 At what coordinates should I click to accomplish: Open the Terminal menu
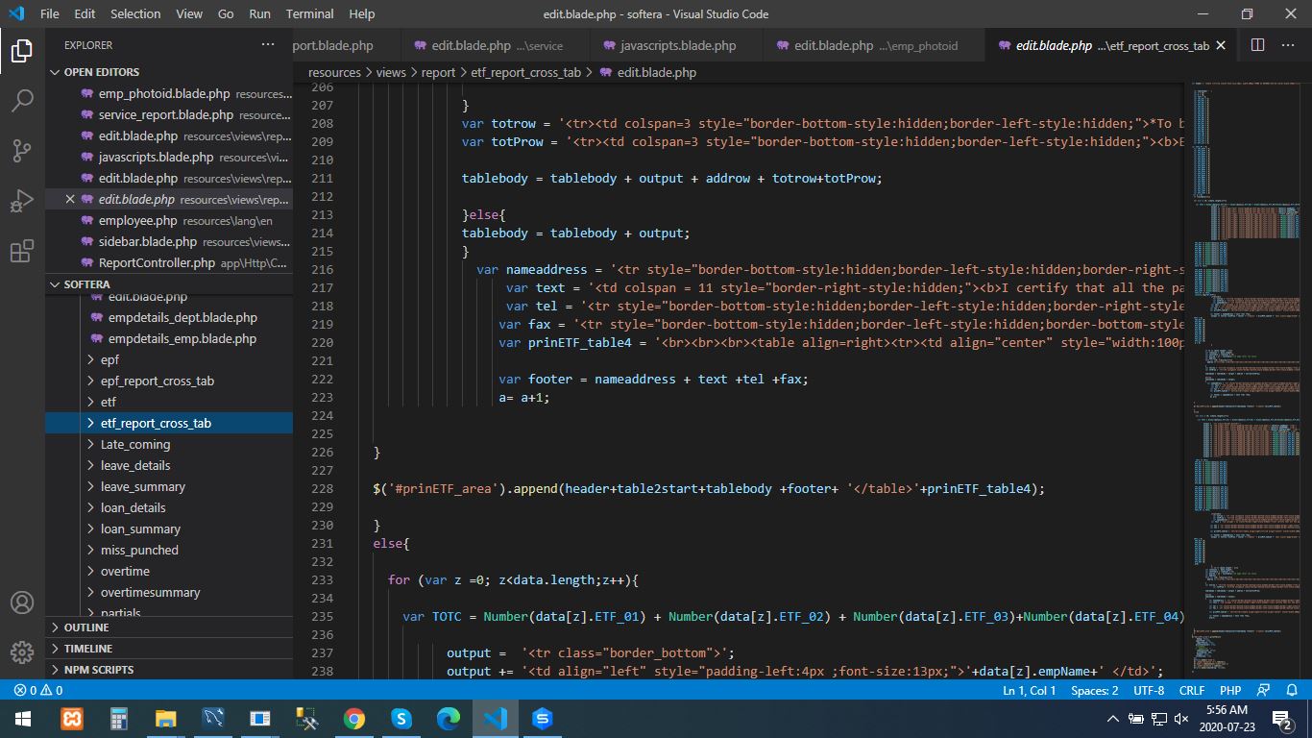pos(309,13)
